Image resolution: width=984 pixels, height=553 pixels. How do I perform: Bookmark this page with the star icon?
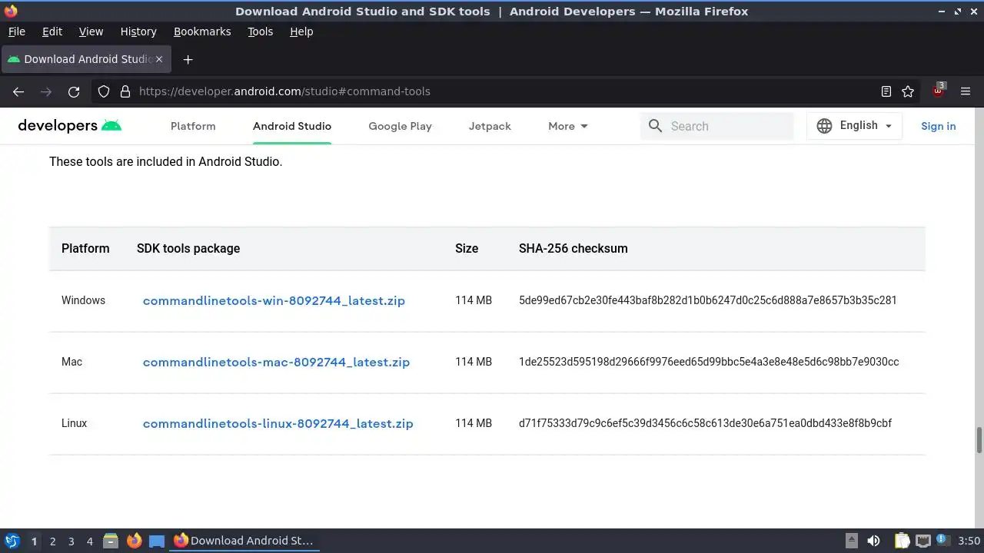(x=908, y=91)
